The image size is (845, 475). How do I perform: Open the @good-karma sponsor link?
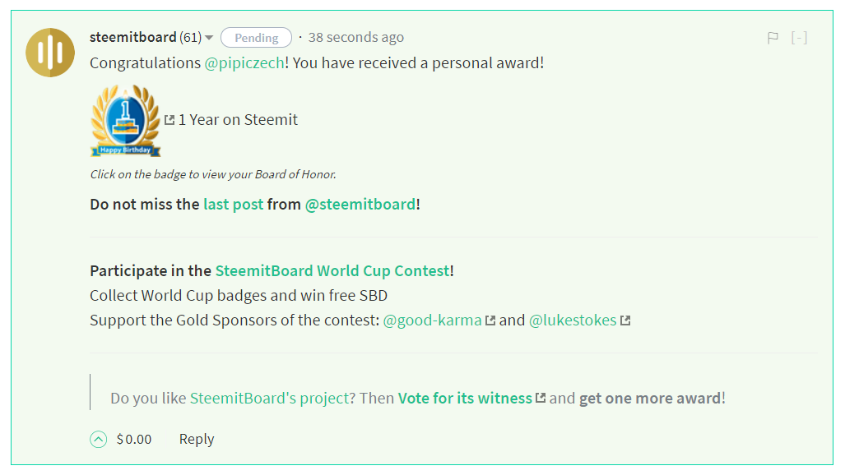432,321
